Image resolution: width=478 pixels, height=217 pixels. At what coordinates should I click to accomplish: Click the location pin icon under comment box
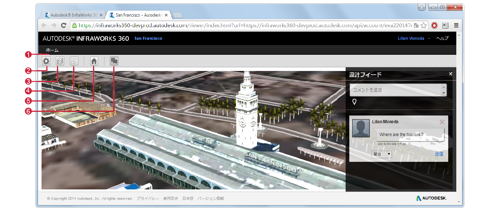354,102
